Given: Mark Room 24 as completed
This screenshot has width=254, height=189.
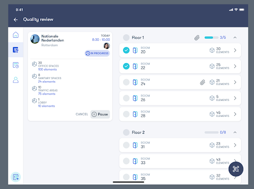Looking at the screenshot, I should [126, 82].
